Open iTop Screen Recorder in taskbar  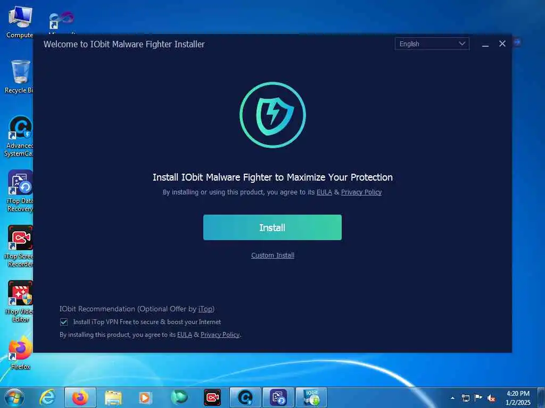point(212,397)
